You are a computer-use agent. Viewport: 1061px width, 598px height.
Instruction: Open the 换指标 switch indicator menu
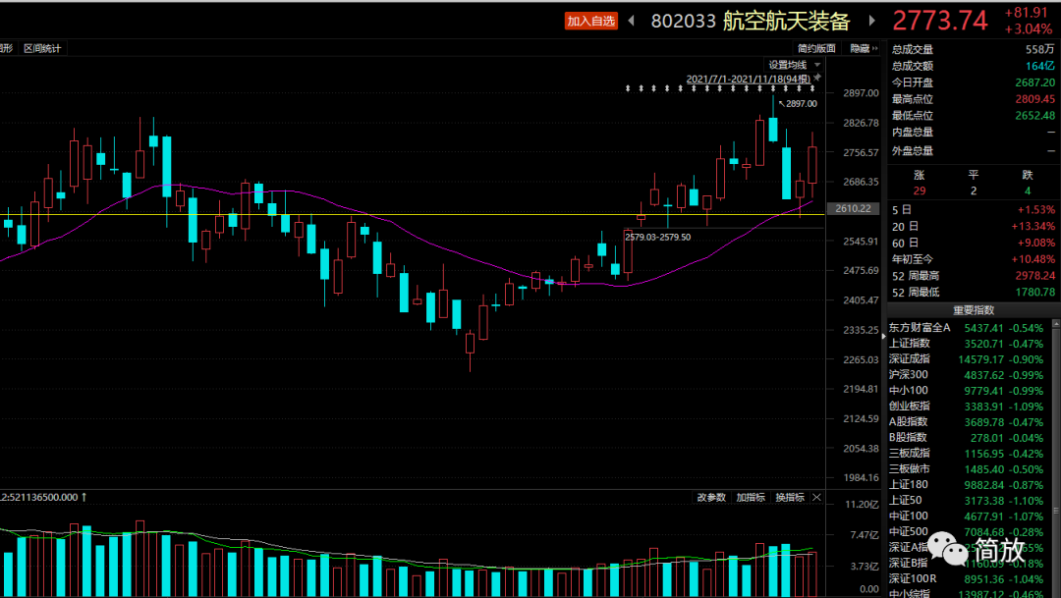tap(789, 498)
